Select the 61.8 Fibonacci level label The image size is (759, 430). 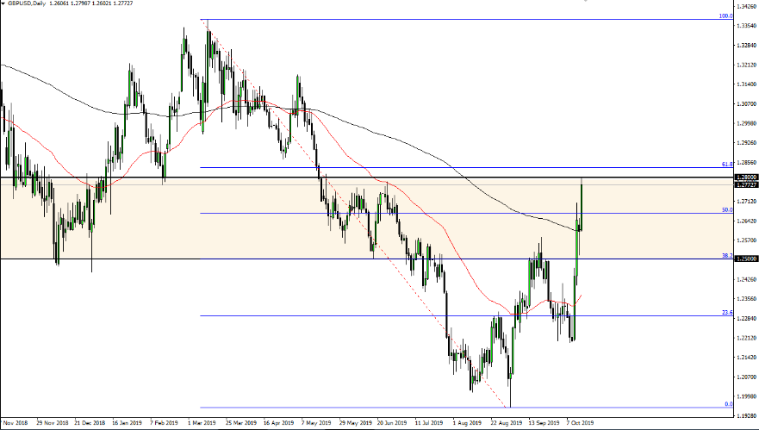coord(726,164)
